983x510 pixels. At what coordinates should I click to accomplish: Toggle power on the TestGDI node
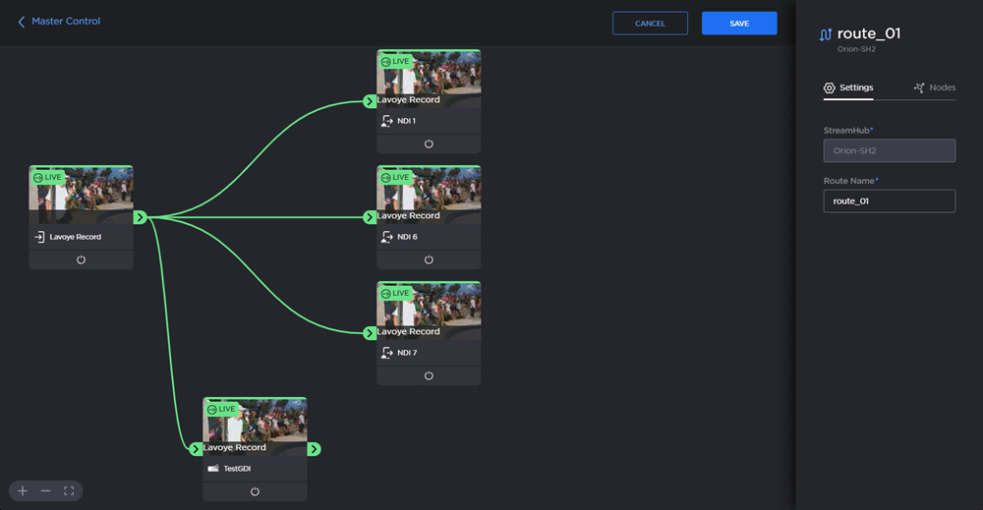click(255, 491)
